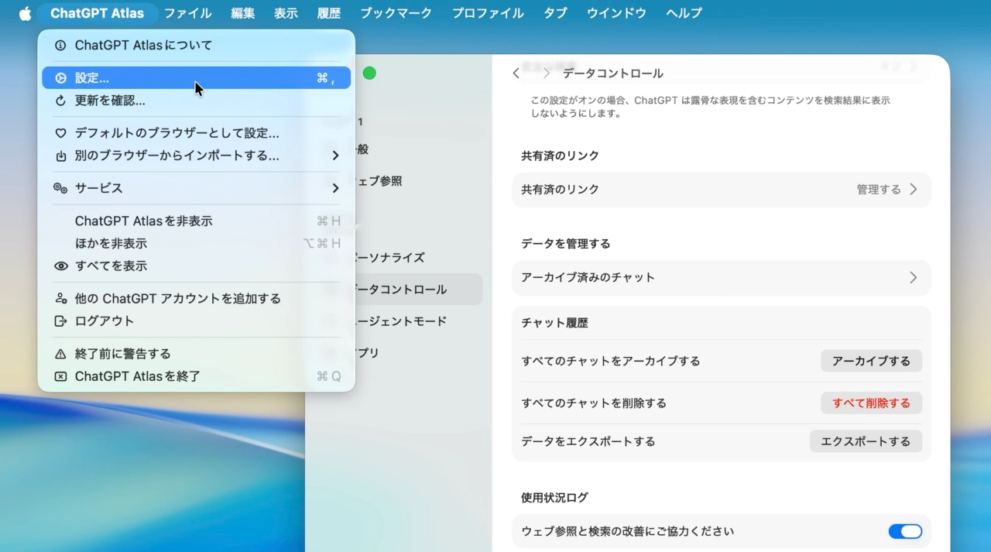991x552 pixels.
Task: Click the info icon beside ChatGPT Atlasについて
Action: point(60,46)
